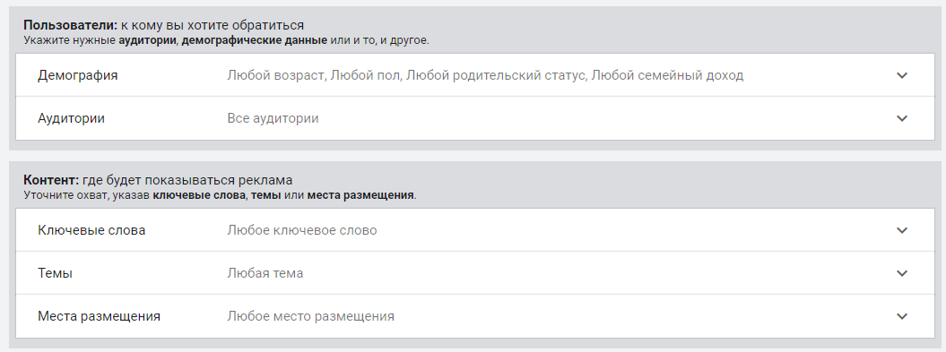Select the Демография label
946x352 pixels.
[77, 75]
